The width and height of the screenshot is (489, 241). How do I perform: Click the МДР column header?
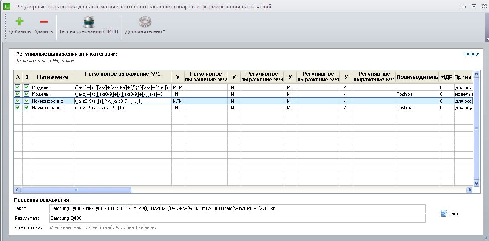pos(446,77)
